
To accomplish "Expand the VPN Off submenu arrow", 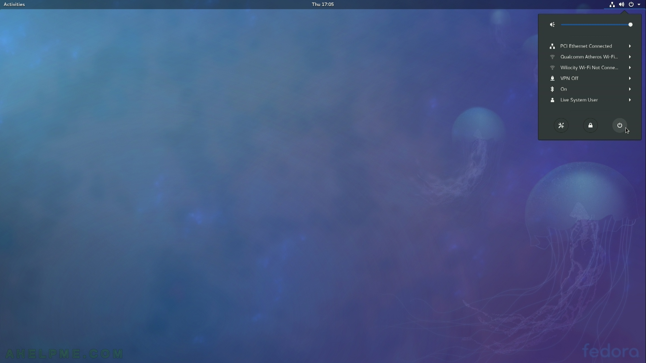I will pos(630,78).
